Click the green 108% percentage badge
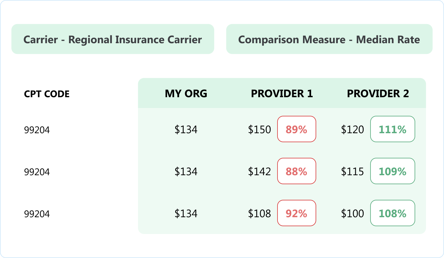This screenshot has width=444, height=258. click(x=392, y=213)
